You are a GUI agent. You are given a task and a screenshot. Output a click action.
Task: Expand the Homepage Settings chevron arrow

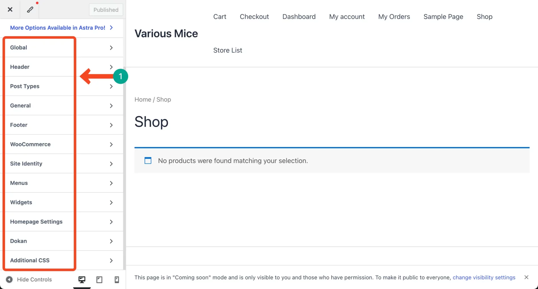111,222
